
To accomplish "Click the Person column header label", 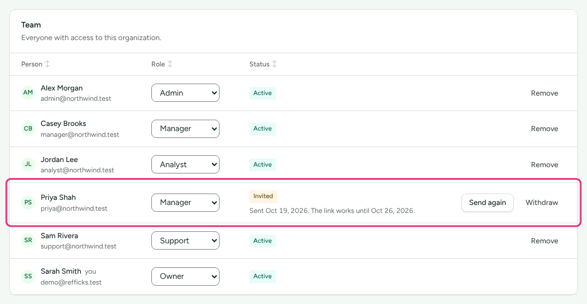I will coord(32,64).
